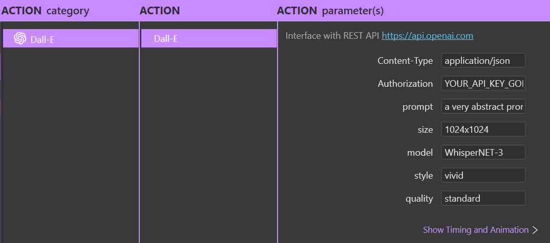The height and width of the screenshot is (243, 550).
Task: Click the ACTION category column header
Action: [46, 11]
